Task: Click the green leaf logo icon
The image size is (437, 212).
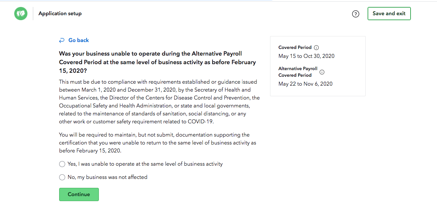Action: (21, 14)
